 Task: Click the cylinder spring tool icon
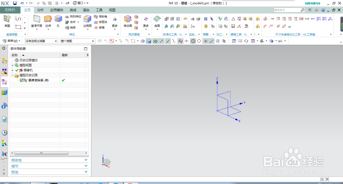tap(205, 19)
